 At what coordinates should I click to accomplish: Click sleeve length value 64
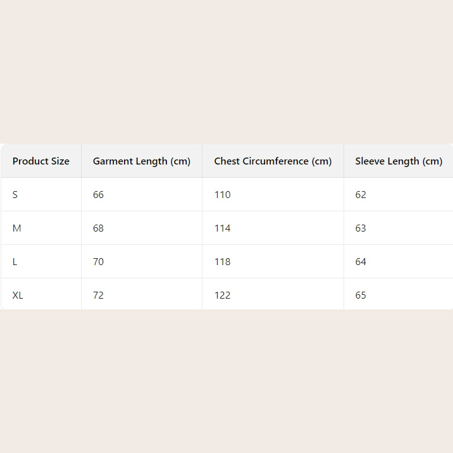click(x=361, y=262)
